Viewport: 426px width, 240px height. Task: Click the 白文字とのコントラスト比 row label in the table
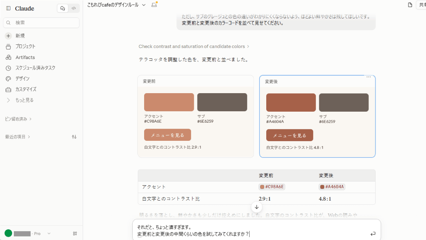pos(171,199)
